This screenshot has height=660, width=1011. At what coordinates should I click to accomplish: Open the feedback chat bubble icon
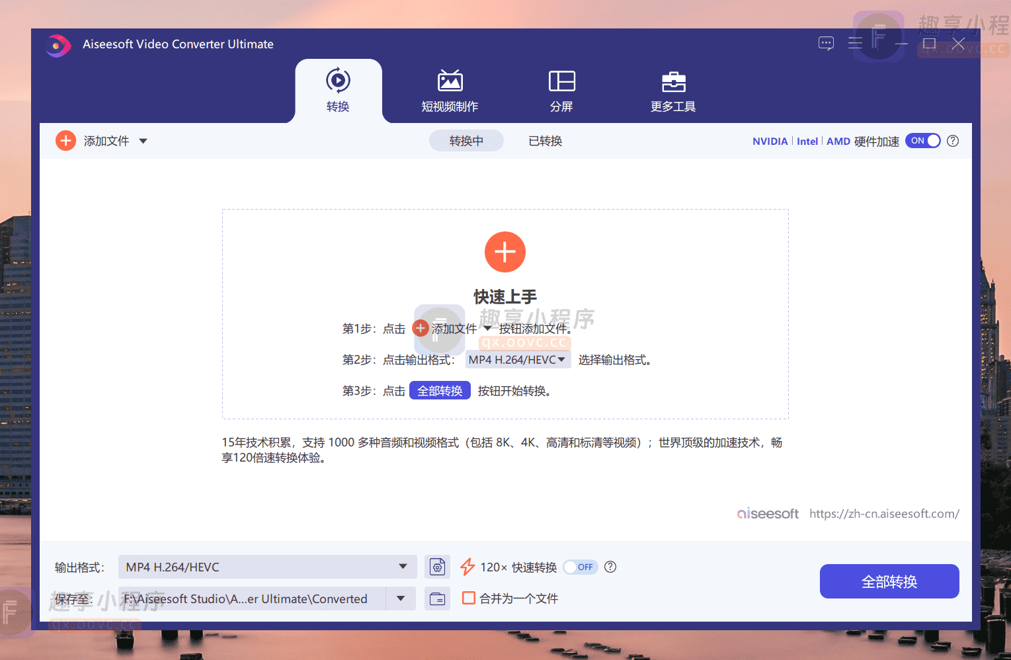point(826,44)
